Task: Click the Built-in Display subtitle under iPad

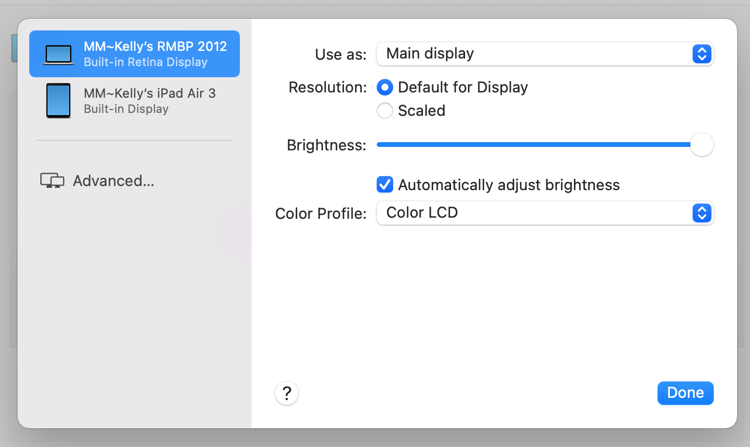Action: pyautogui.click(x=126, y=109)
